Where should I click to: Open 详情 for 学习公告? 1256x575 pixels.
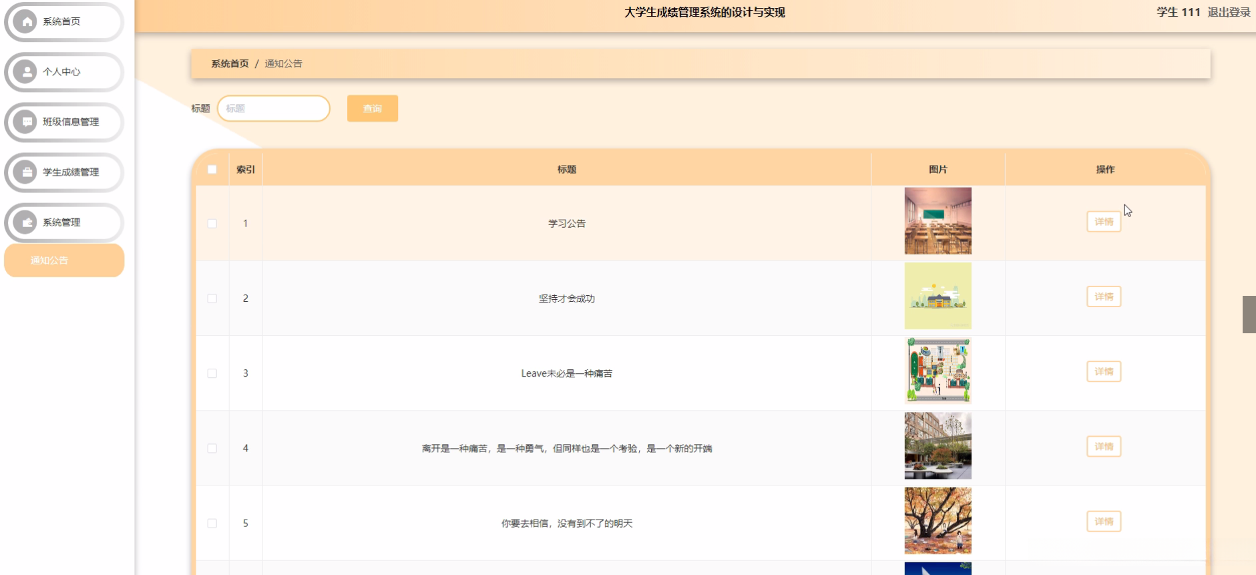[1104, 222]
